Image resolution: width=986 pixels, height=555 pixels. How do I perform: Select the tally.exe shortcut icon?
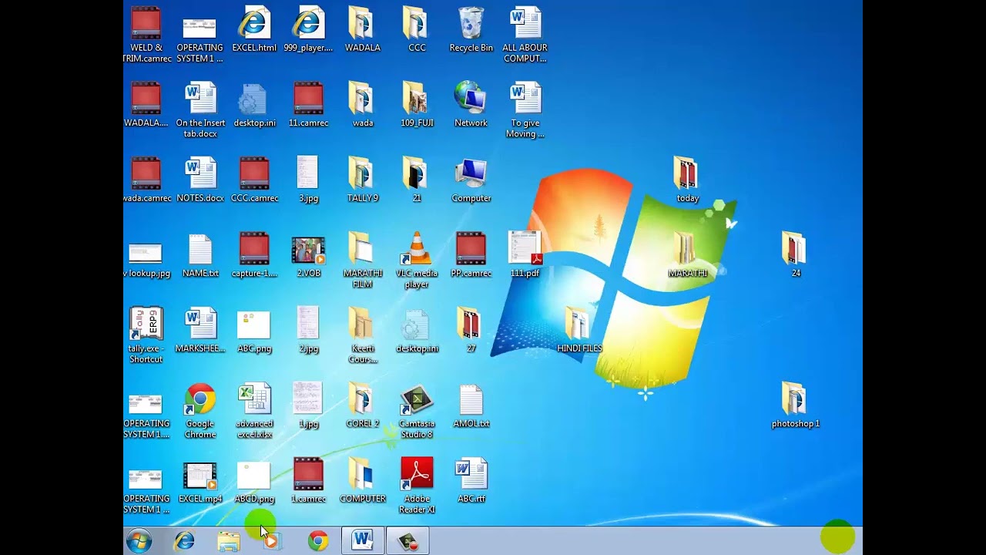coord(146,336)
